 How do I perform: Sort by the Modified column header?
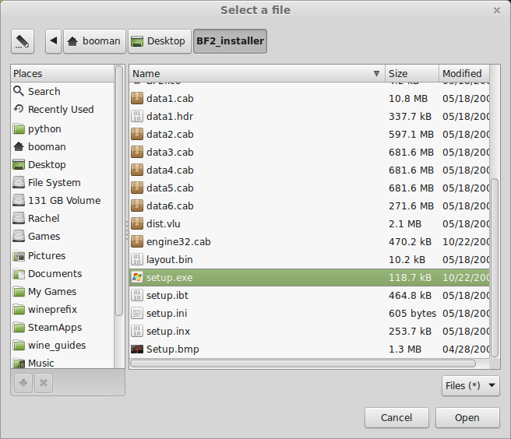(464, 73)
